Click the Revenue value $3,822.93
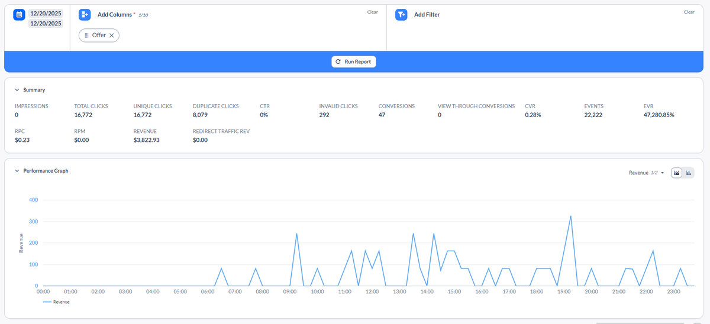This screenshot has height=324, width=710. pos(147,140)
